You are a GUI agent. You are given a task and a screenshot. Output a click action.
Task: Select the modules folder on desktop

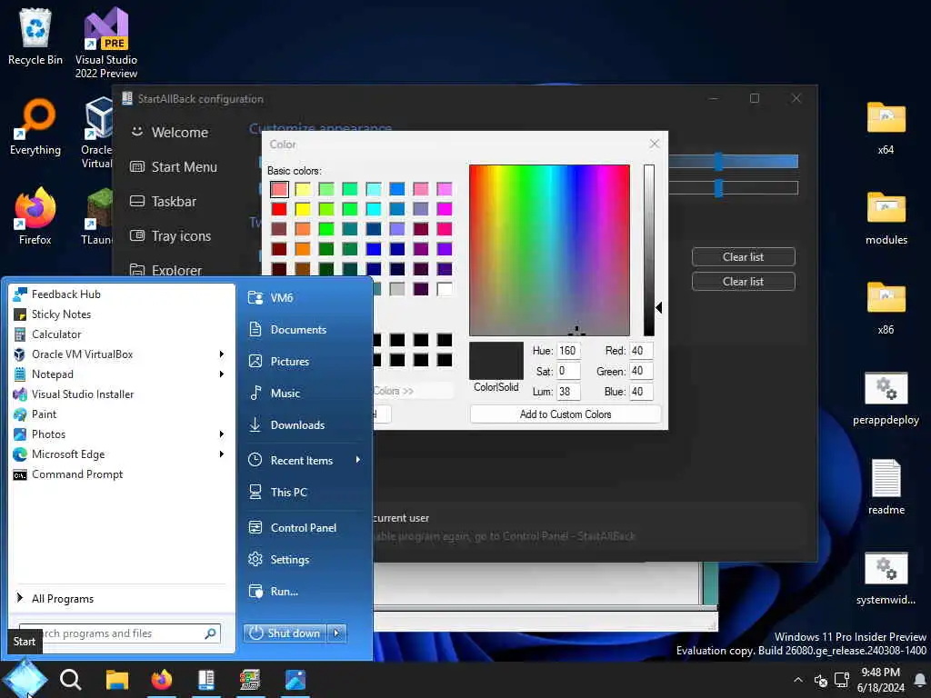[886, 218]
